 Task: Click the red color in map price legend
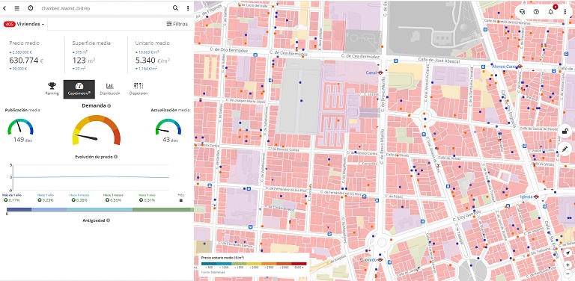[299, 263]
